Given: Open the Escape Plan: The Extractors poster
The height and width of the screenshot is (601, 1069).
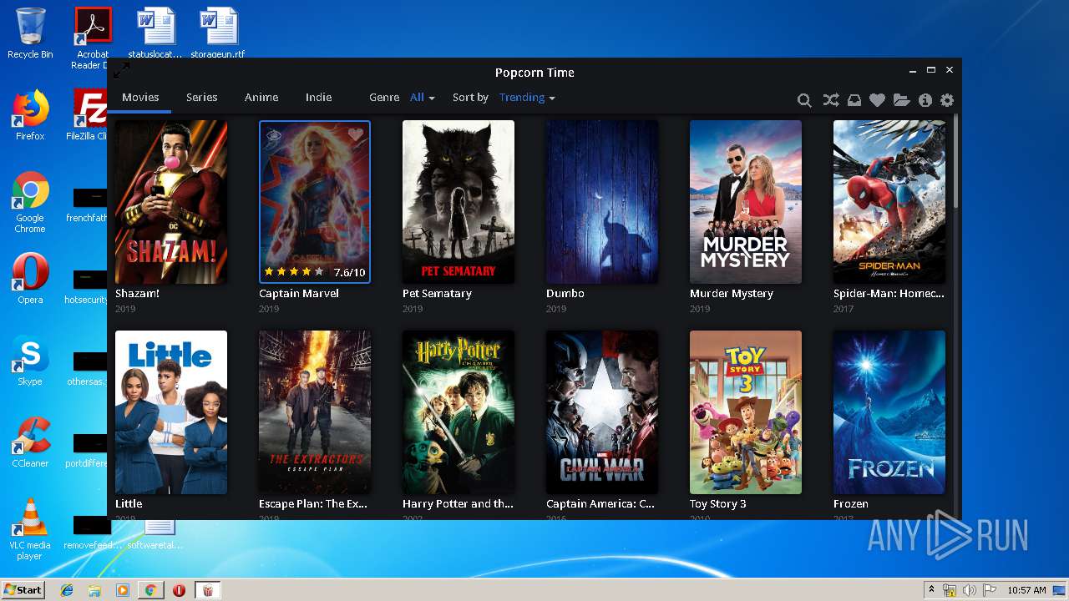Looking at the screenshot, I should (315, 412).
